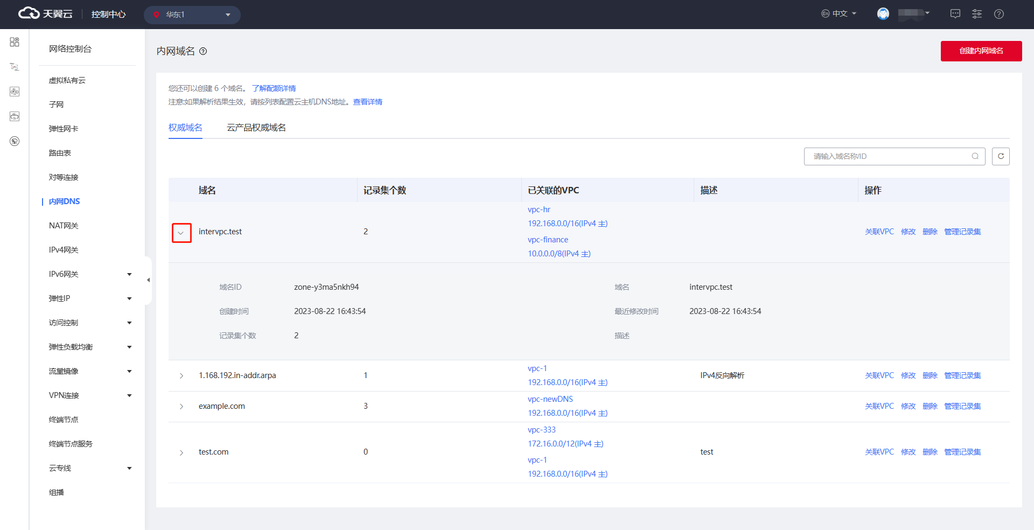Click the help question mark next to 内网域名
The image size is (1034, 530).
tap(203, 52)
